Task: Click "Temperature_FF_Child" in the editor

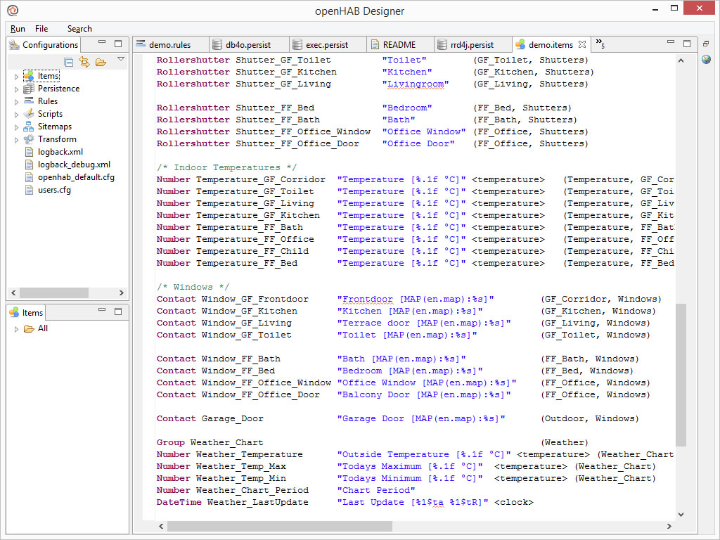Action: pos(252,251)
